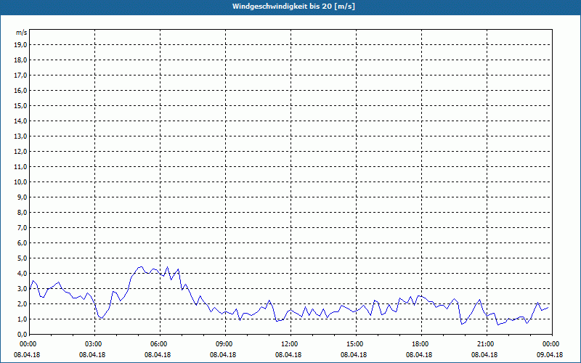The height and width of the screenshot is (363, 581).
Task: Select the 14,0 y-axis label
Action: pos(20,121)
